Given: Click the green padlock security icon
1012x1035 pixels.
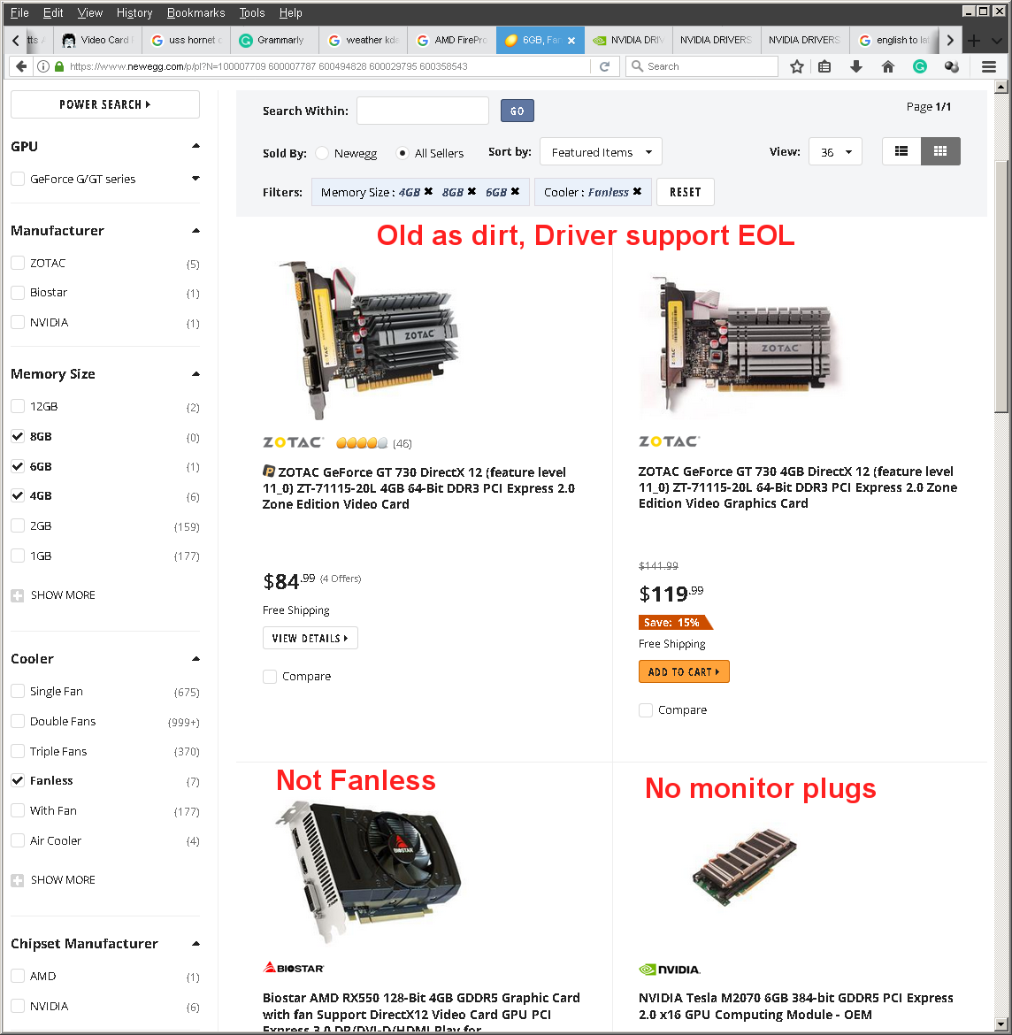Looking at the screenshot, I should 59,66.
